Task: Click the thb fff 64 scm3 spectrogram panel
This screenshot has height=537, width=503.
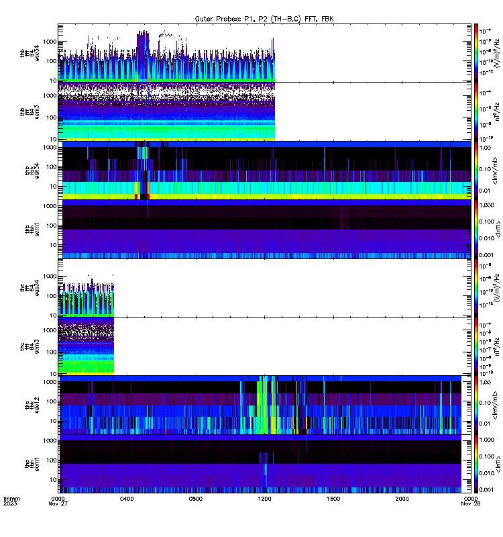Action: click(x=264, y=111)
